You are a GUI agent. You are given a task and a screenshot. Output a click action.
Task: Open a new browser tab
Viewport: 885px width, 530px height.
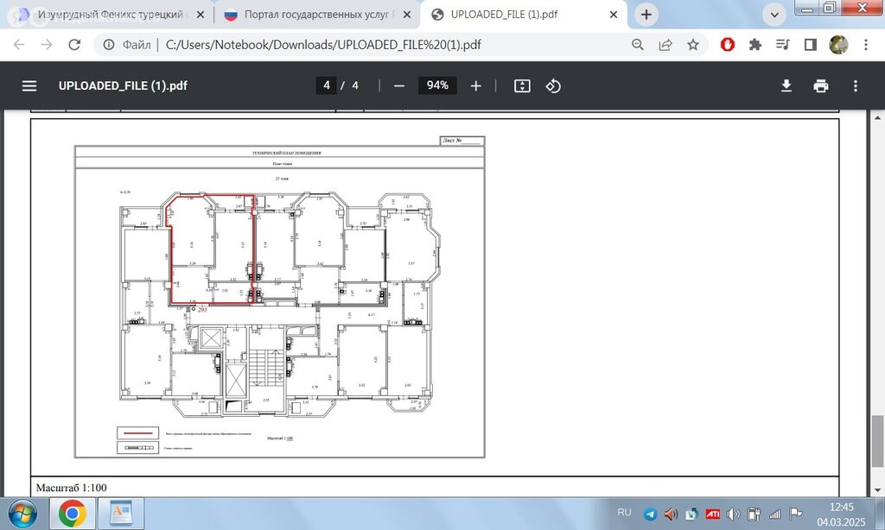(646, 15)
